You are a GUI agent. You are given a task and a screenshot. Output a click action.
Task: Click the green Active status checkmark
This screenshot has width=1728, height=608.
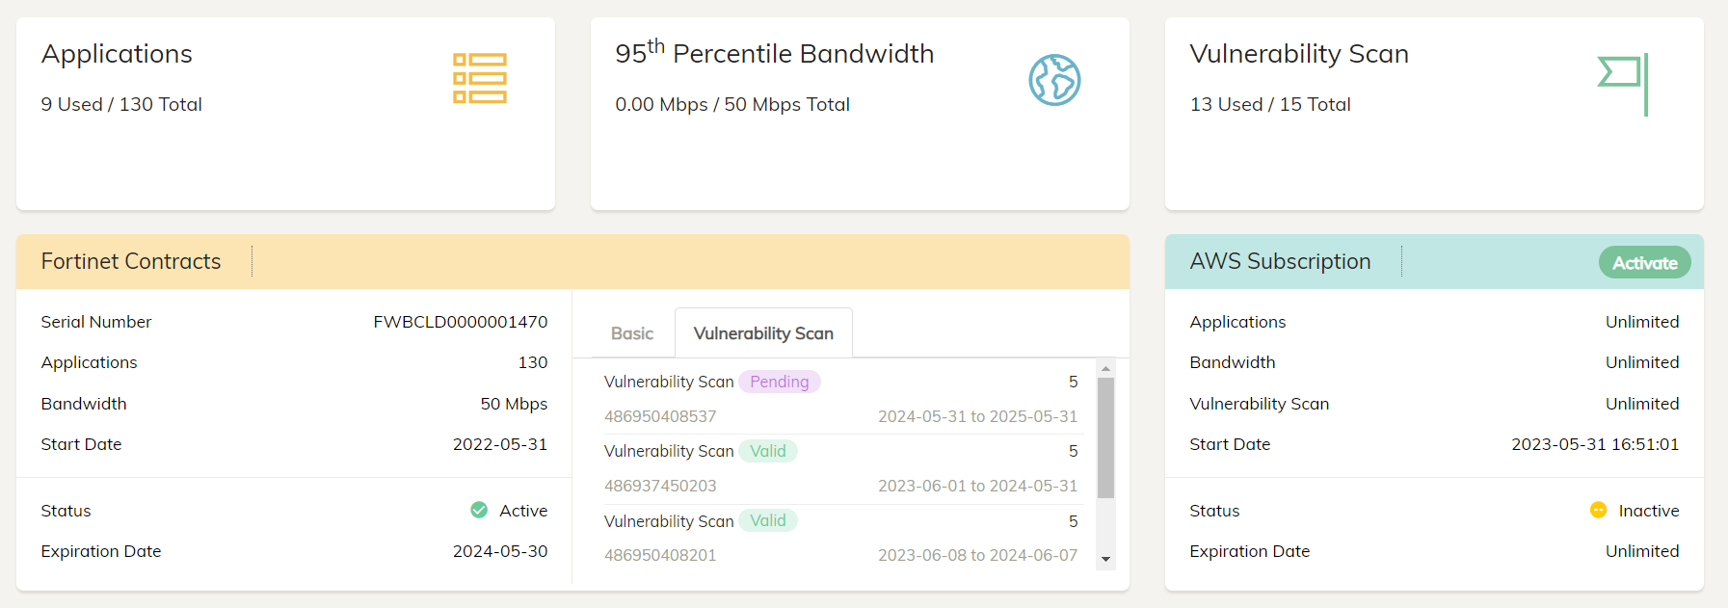point(479,510)
